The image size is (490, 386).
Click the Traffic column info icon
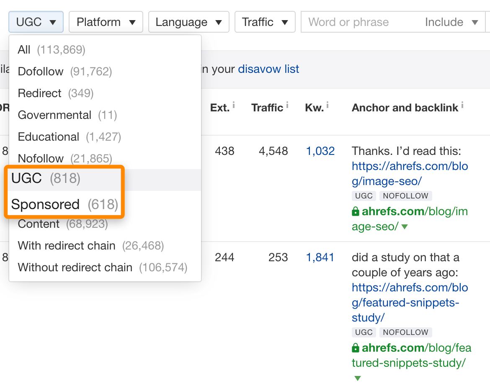(x=287, y=106)
